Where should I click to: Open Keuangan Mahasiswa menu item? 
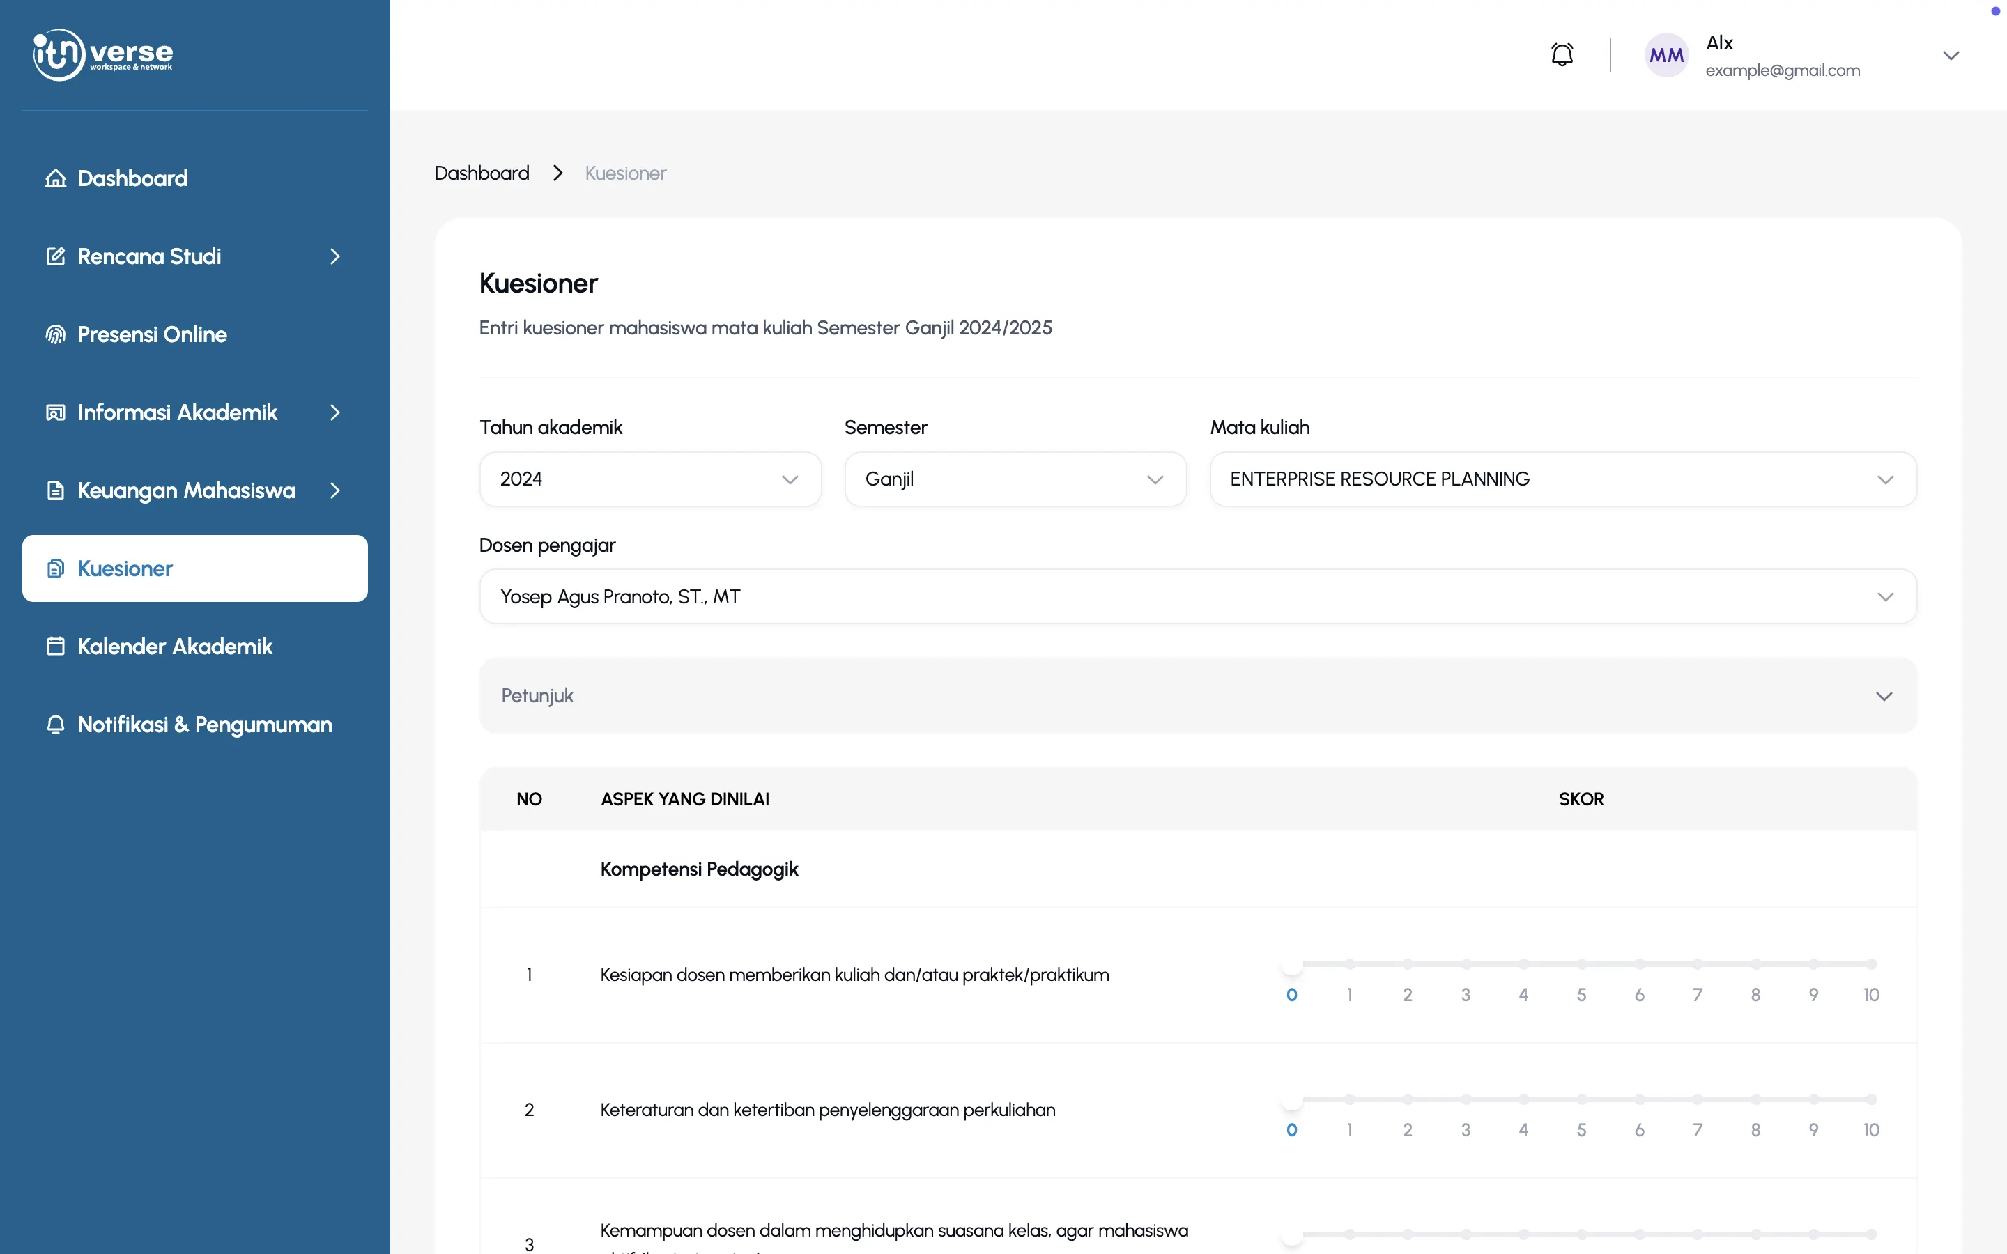click(195, 490)
